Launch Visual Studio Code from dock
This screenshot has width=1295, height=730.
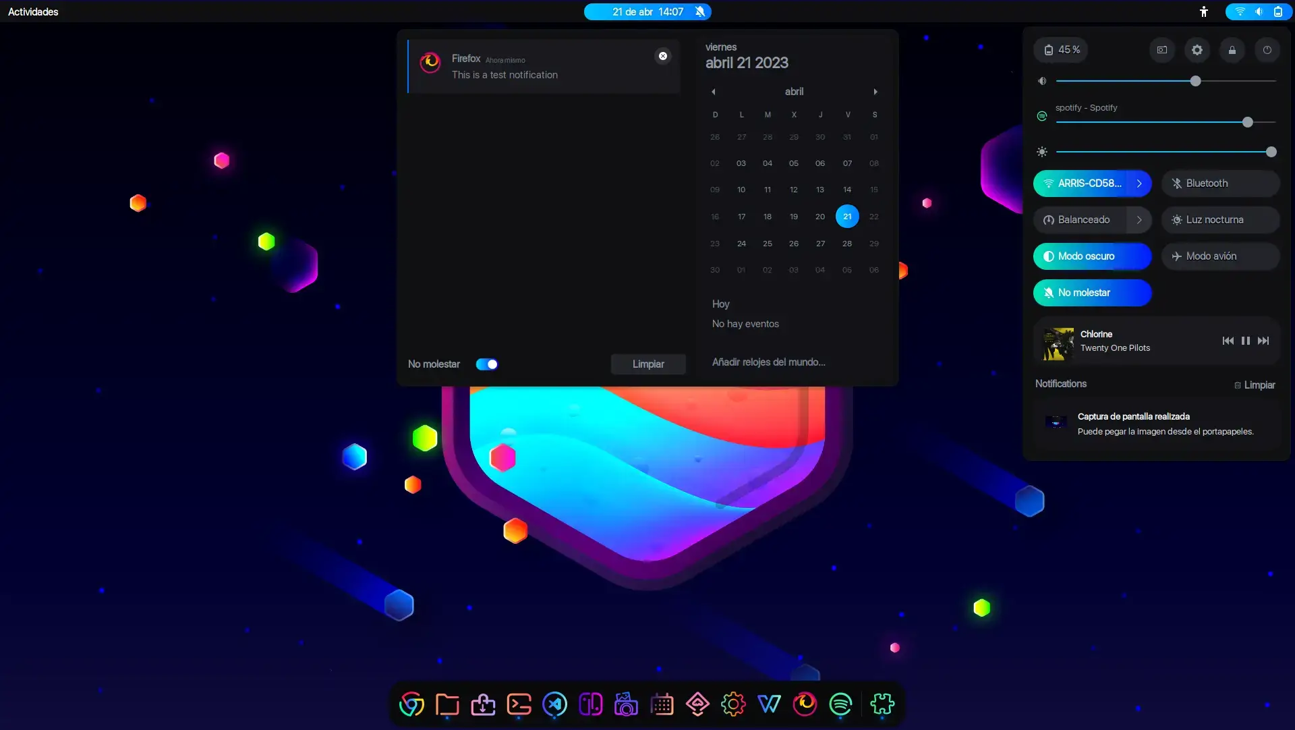click(x=554, y=704)
